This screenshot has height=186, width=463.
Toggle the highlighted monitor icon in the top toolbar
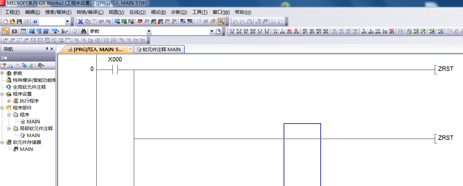point(221,22)
